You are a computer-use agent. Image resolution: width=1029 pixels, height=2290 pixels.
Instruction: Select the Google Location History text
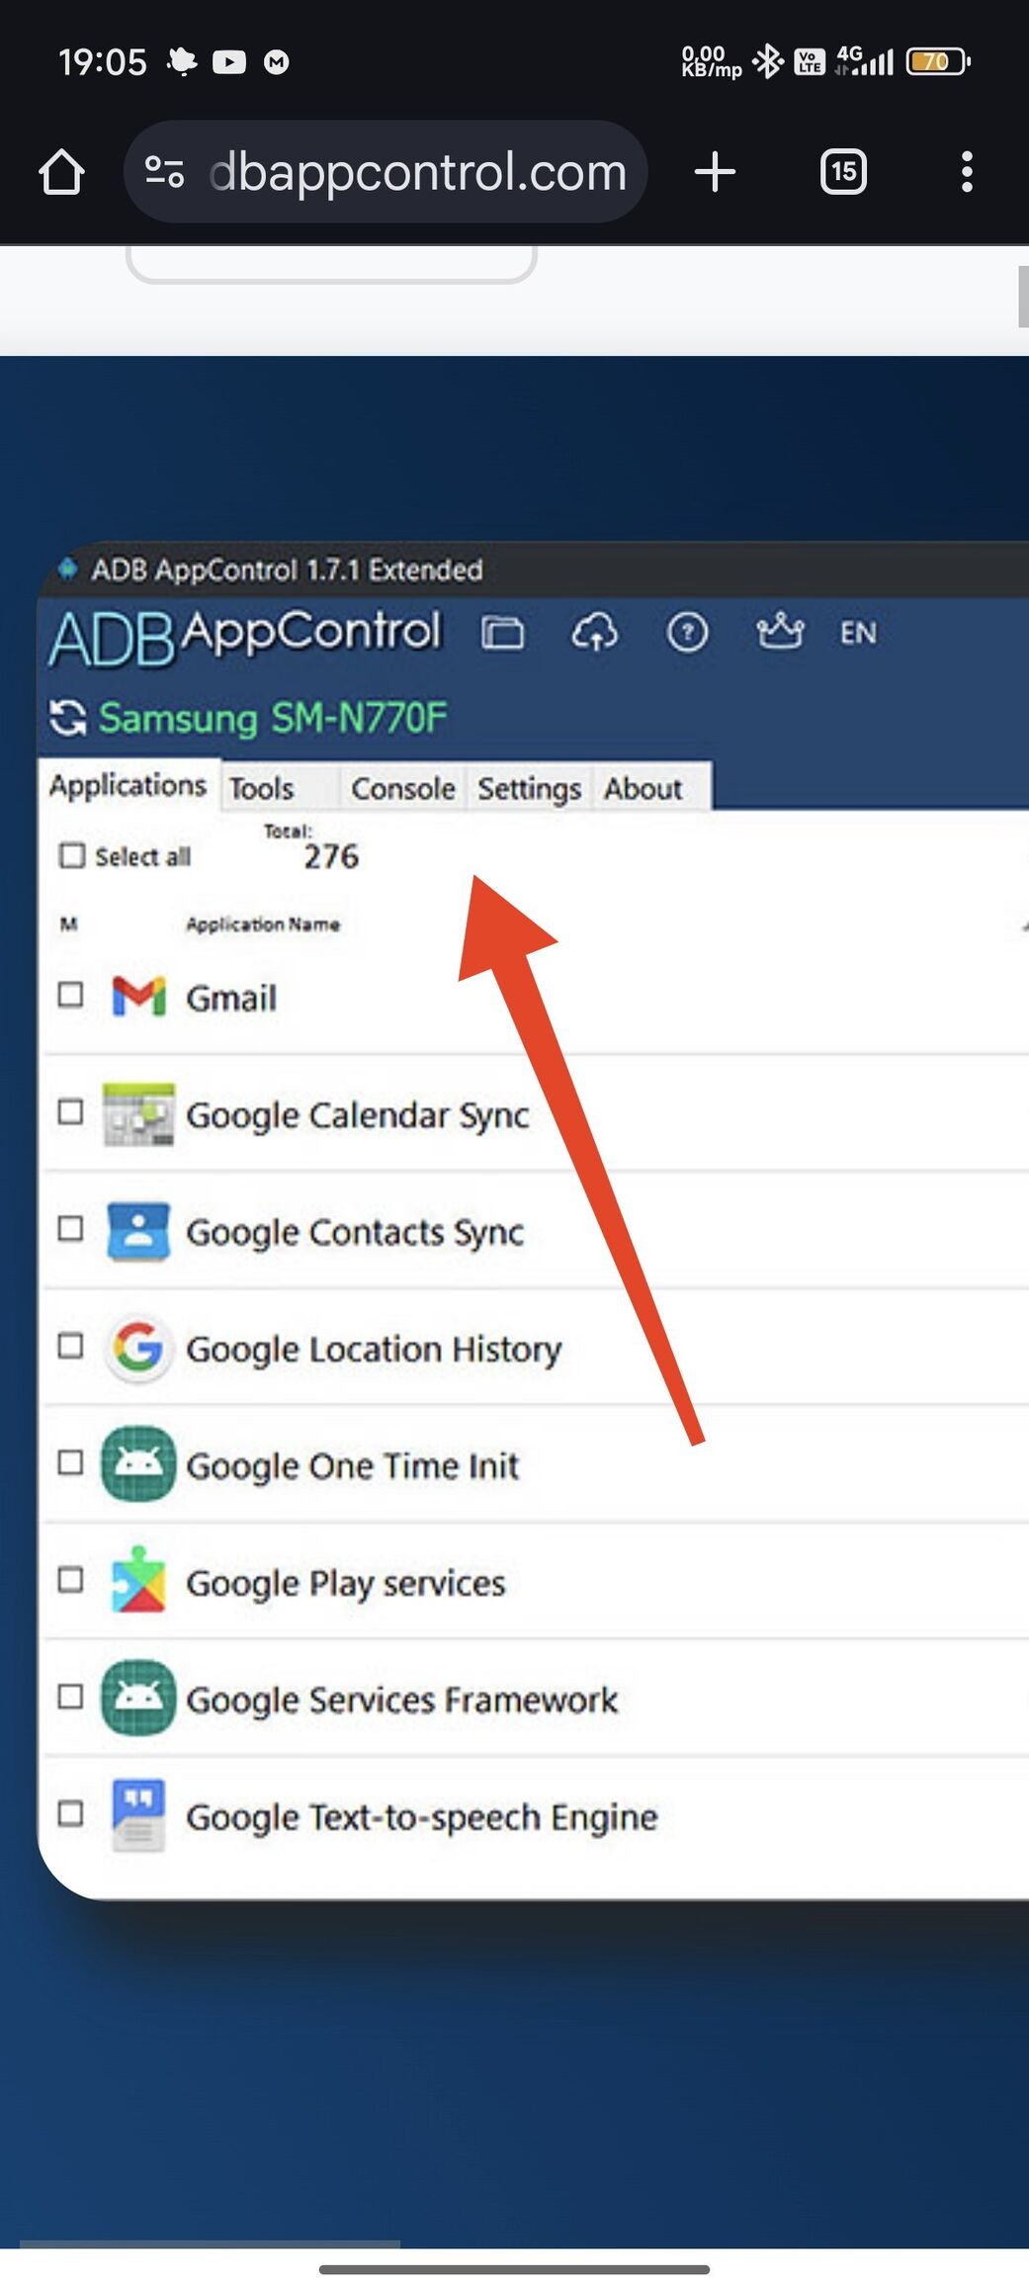(374, 1350)
